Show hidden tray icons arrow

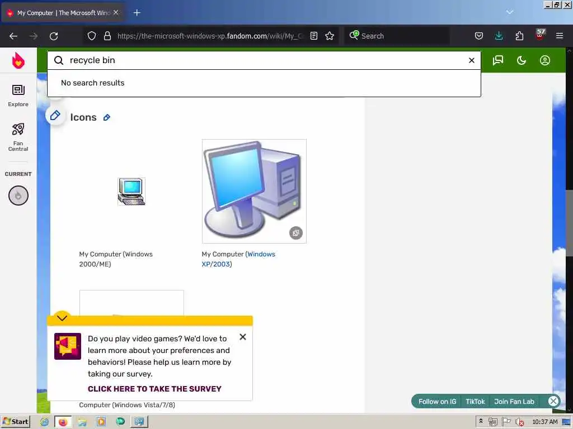(x=481, y=421)
